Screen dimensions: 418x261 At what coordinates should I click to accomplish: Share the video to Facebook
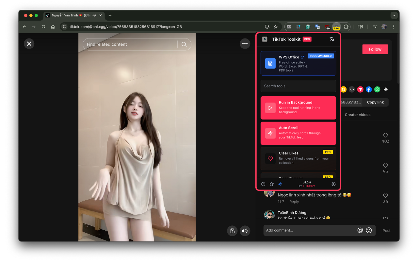369,89
